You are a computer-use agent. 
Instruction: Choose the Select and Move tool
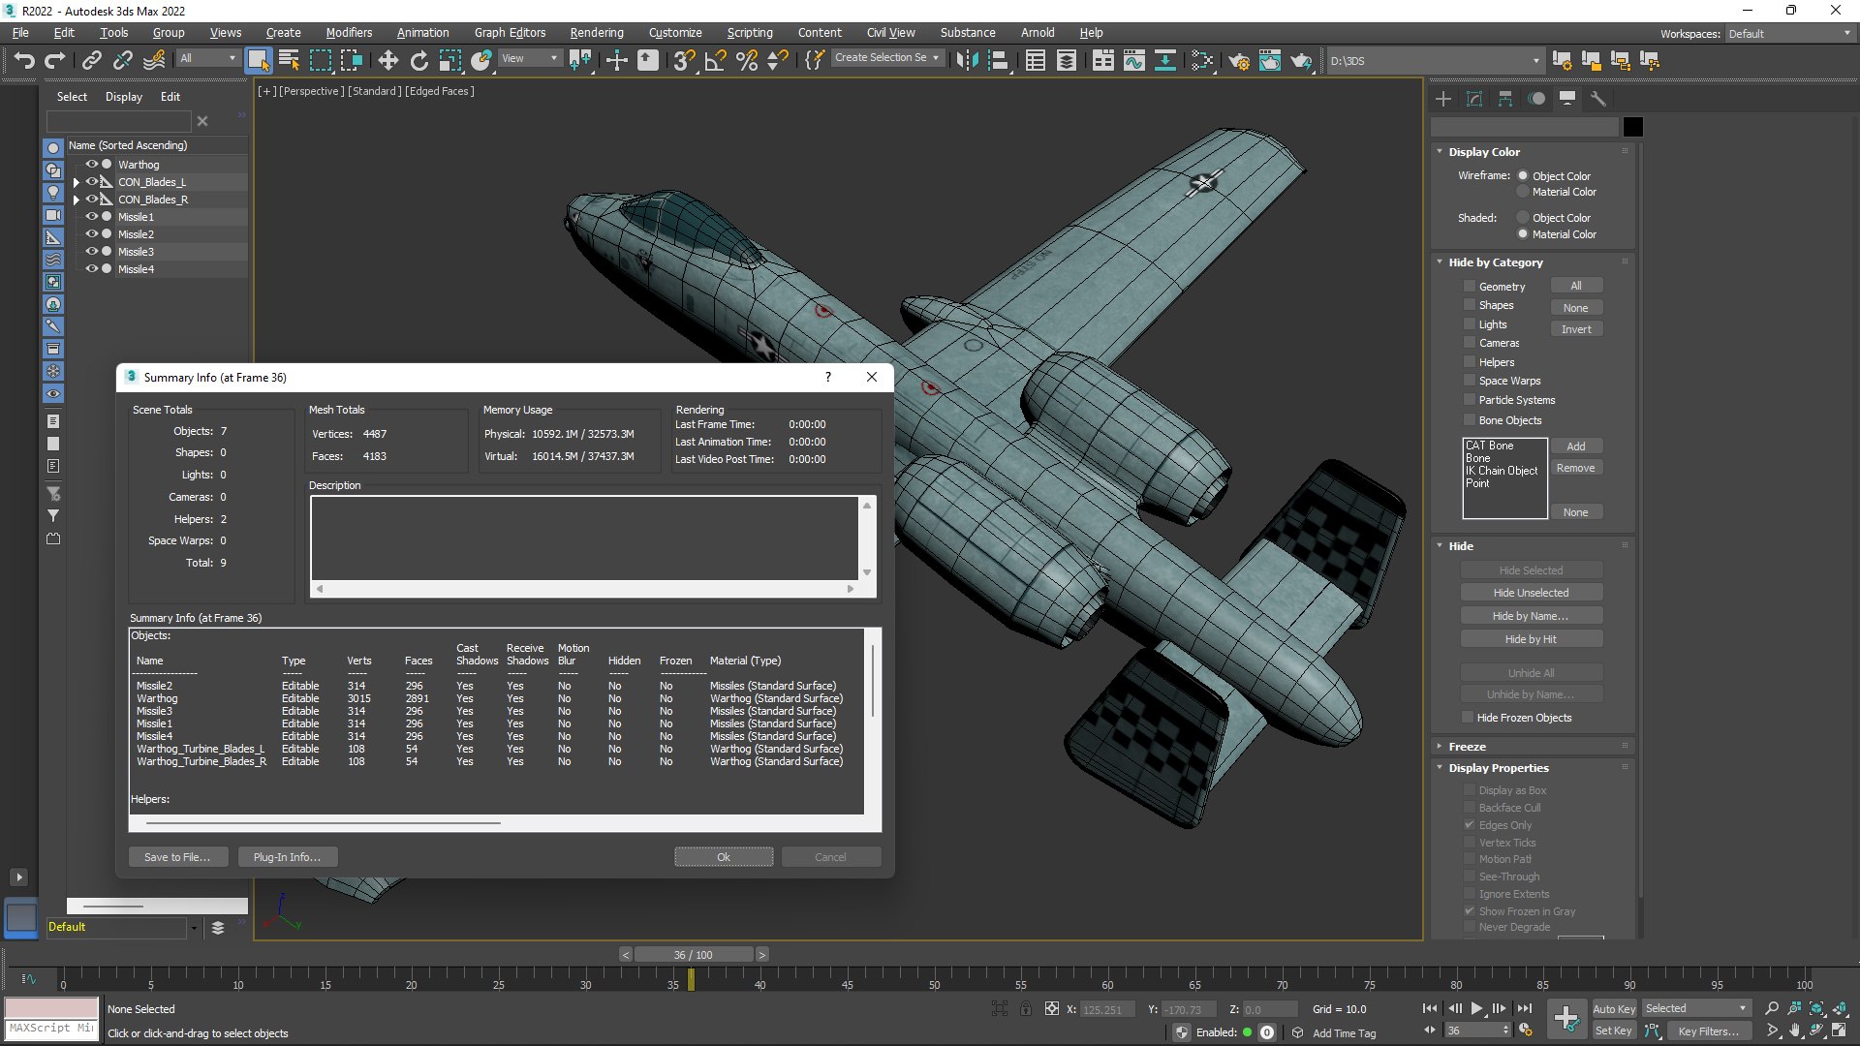coord(388,61)
